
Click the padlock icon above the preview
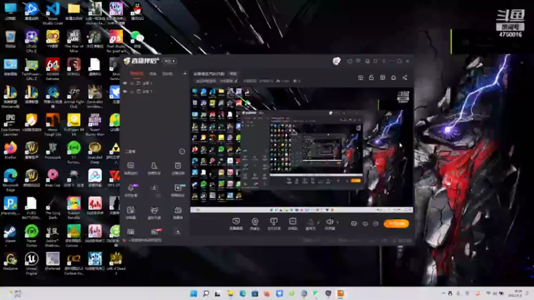coord(371,78)
